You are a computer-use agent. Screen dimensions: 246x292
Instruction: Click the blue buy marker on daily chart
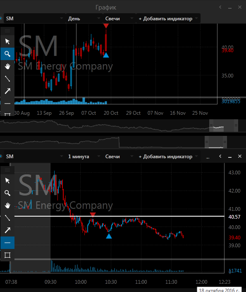tap(106, 55)
